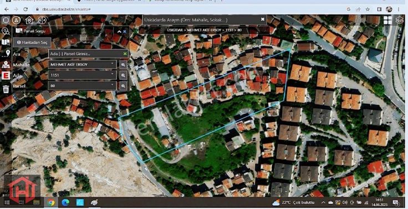Bookmark page with the star icon

point(368,9)
